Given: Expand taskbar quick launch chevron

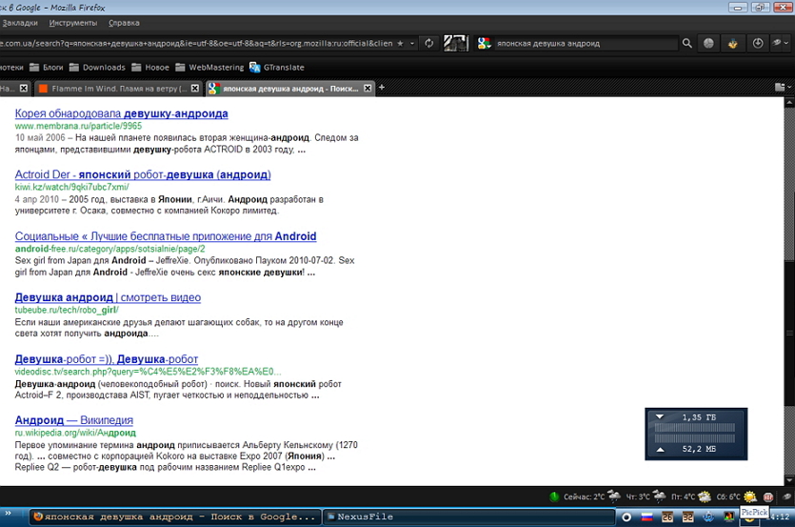Looking at the screenshot, I should pyautogui.click(x=9, y=514).
